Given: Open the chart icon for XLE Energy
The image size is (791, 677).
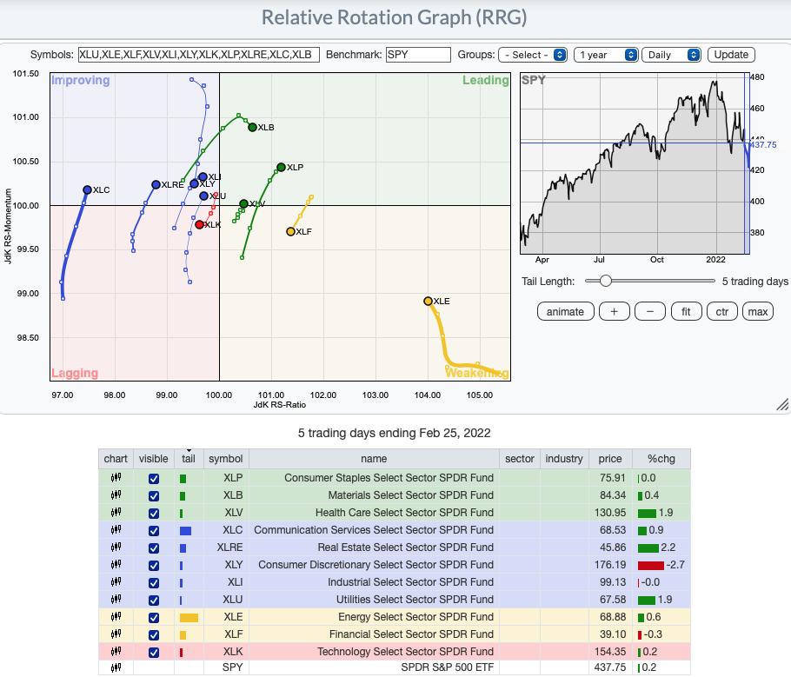Looking at the screenshot, I should click(116, 617).
